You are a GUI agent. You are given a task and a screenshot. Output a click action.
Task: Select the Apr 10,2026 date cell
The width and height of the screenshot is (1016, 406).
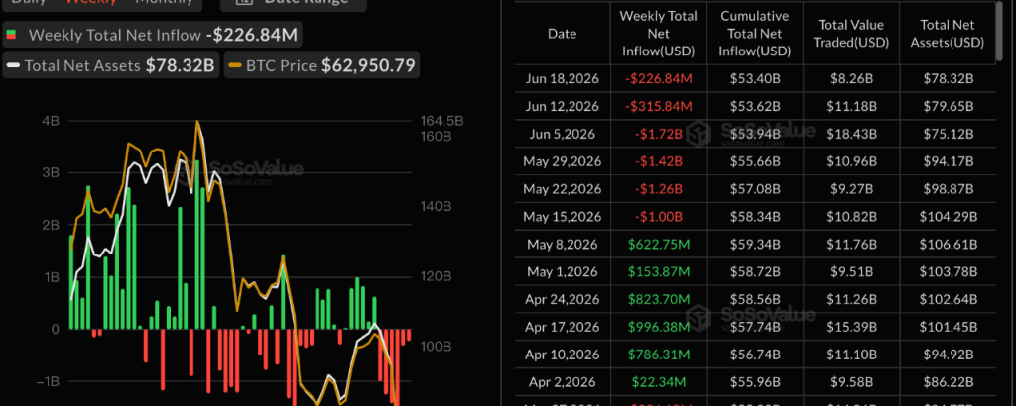pyautogui.click(x=563, y=355)
